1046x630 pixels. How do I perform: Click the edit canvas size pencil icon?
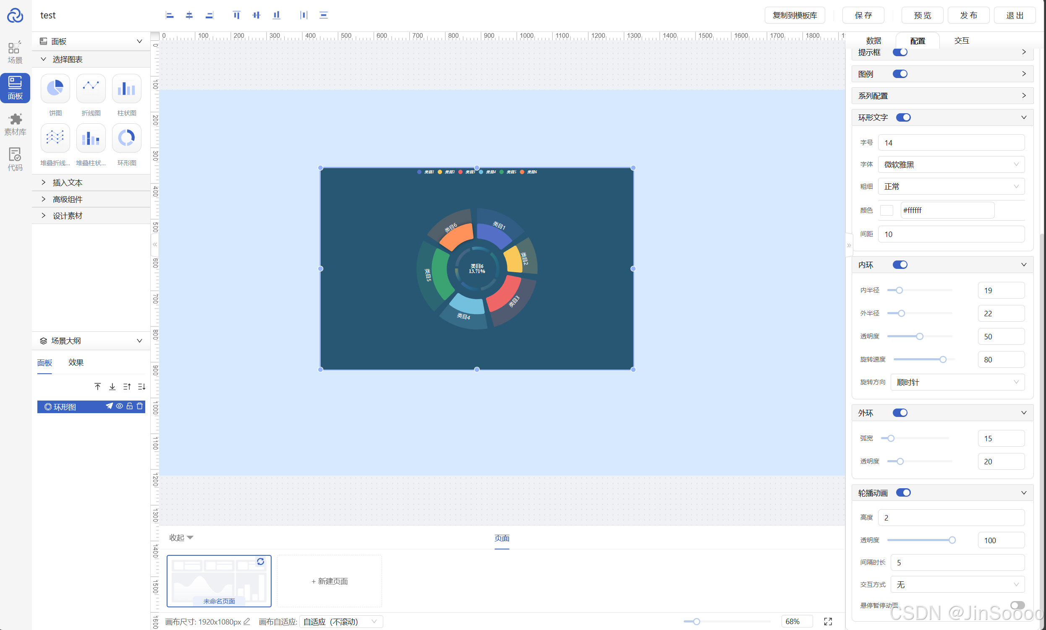pyautogui.click(x=247, y=622)
